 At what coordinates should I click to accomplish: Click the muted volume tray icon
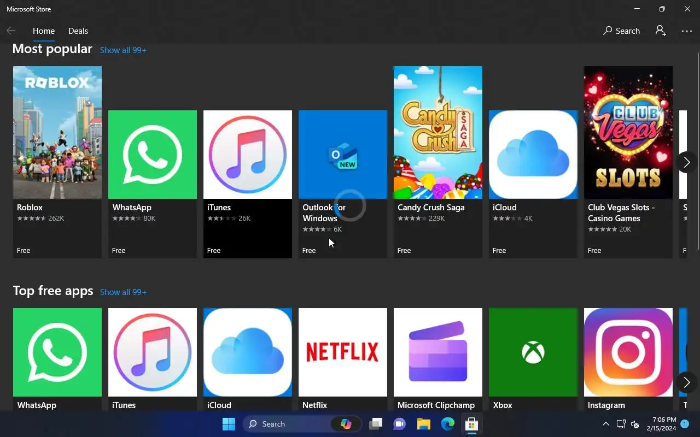(x=635, y=424)
